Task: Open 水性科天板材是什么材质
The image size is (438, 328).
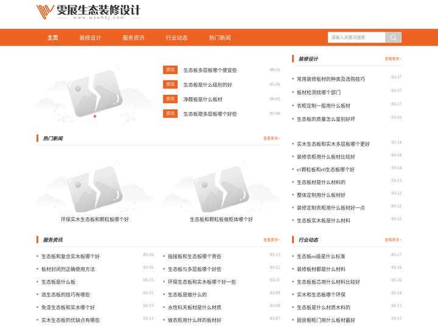Action: (195, 307)
